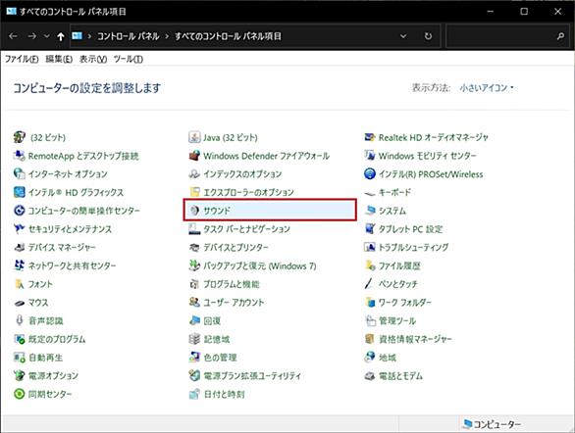Expand the address bar history dropdown
The height and width of the screenshot is (433, 575).
pyautogui.click(x=403, y=36)
